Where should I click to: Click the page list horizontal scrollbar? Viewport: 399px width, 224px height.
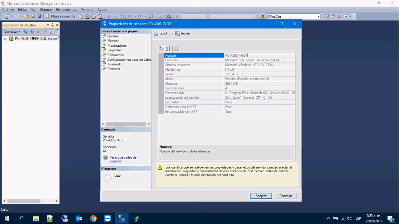pos(126,124)
